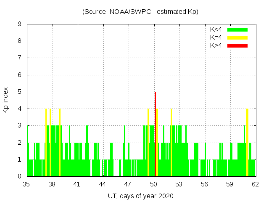This screenshot has width=269, height=202.
Task: Select the K<4 legend text label
Action: pos(216,29)
